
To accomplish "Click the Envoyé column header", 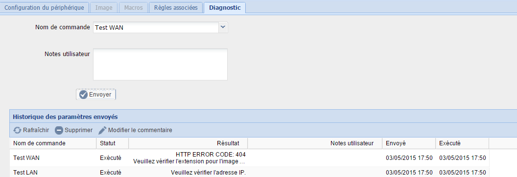I will point(409,143).
